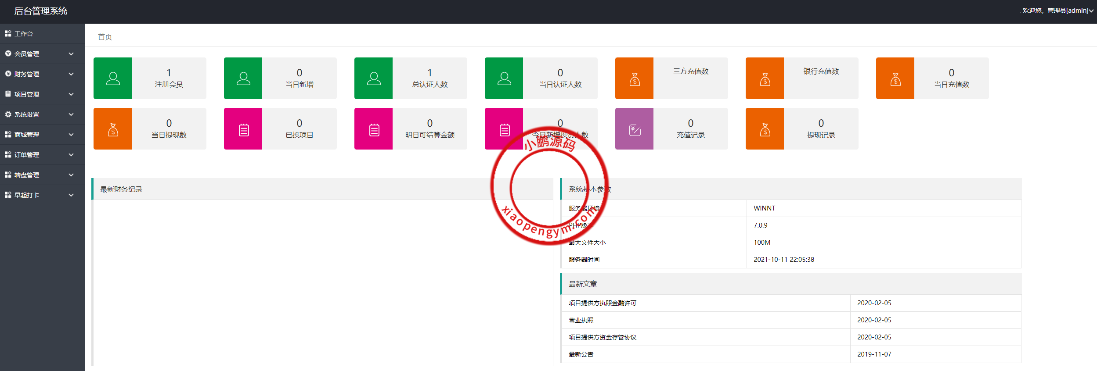Viewport: 1097px width, 371px height.
Task: Open the 项目提供方执照金融许可 article
Action: (602, 303)
